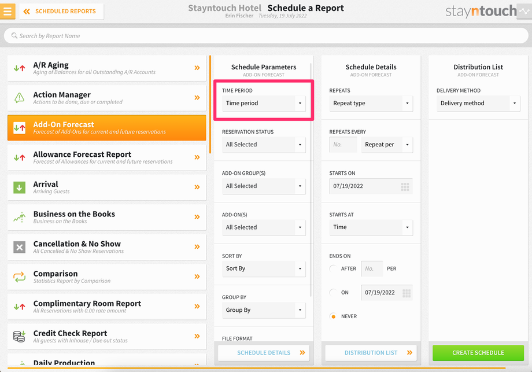Open the Starts At Time dropdown
This screenshot has height=372, width=532.
point(371,227)
